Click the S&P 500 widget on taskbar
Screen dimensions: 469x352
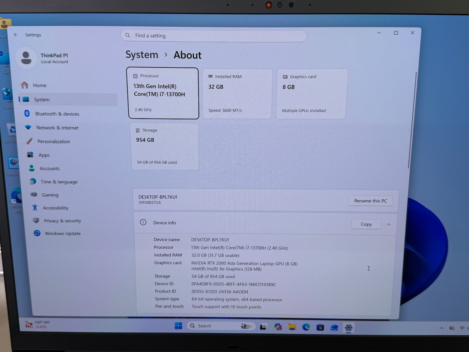[37, 324]
